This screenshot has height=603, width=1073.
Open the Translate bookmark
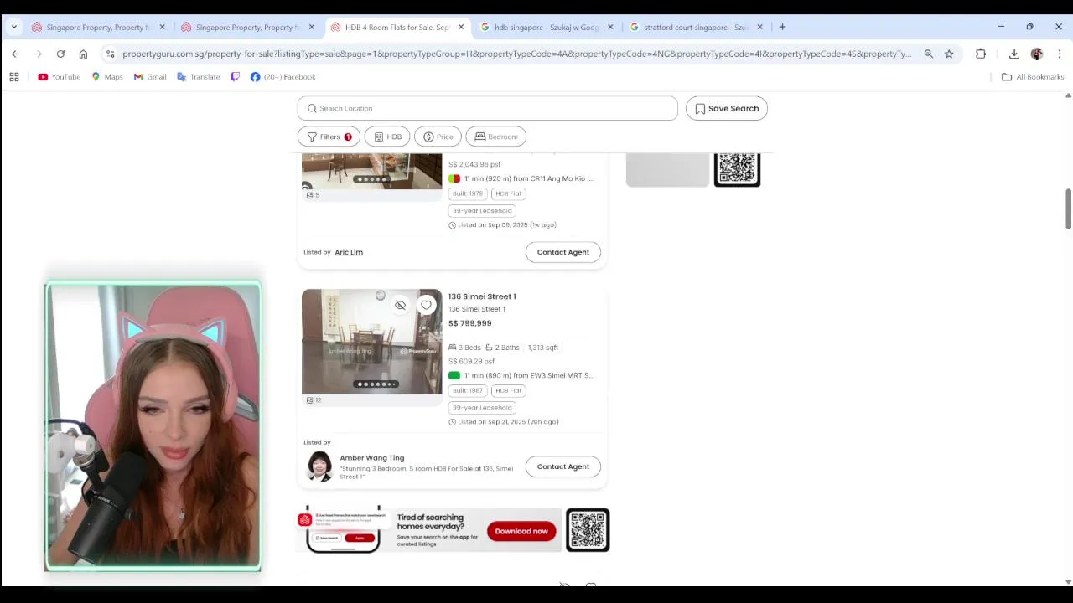pos(199,77)
